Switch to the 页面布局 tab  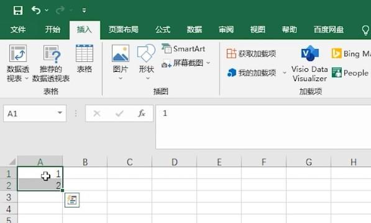coord(123,30)
